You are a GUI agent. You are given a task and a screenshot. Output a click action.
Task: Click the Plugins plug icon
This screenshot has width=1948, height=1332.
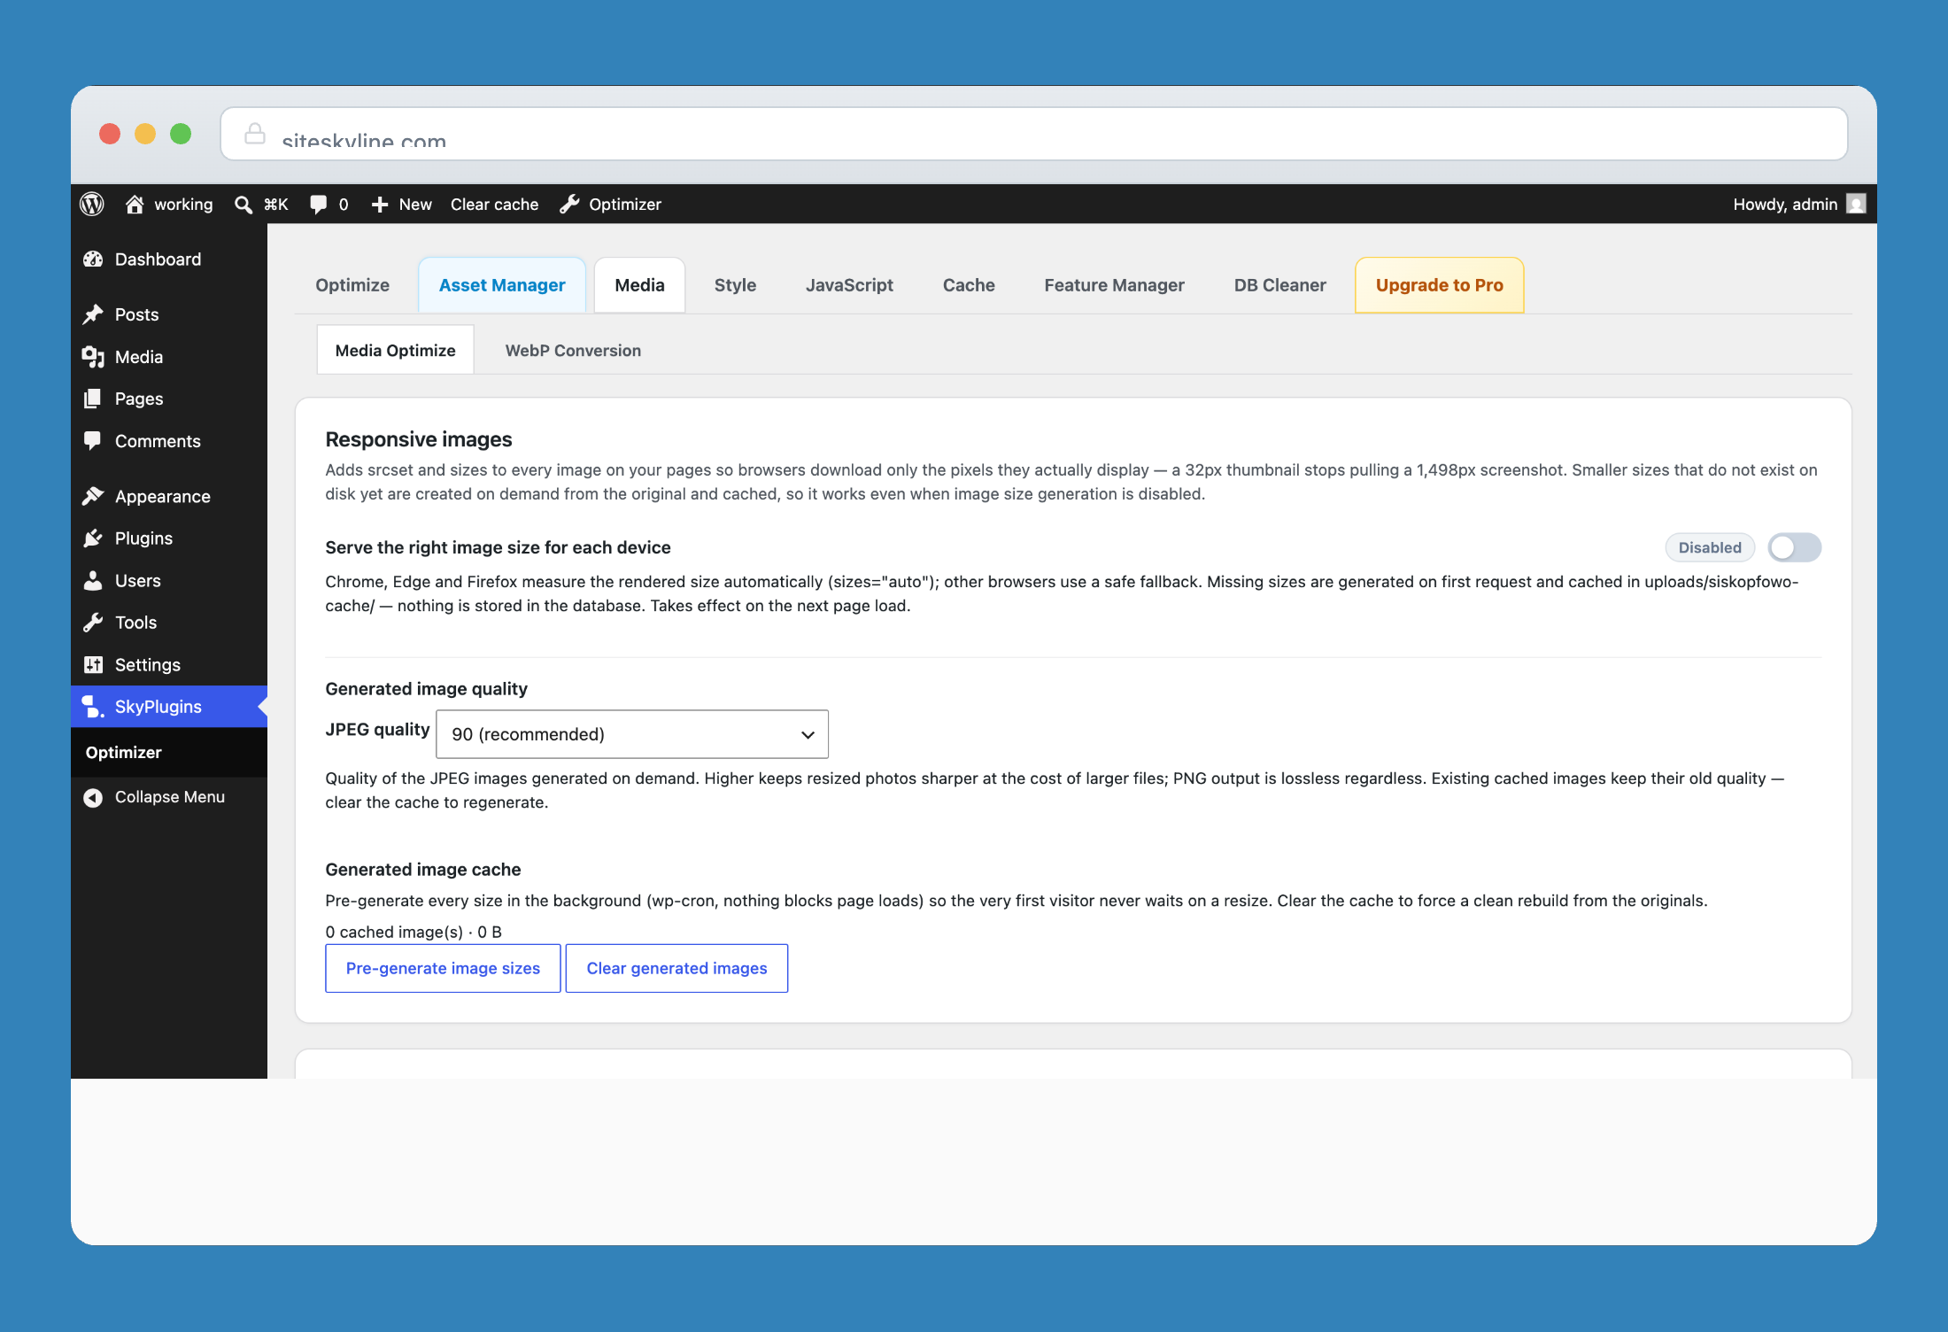pyautogui.click(x=93, y=538)
